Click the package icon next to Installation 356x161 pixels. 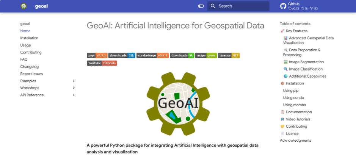click(282, 83)
